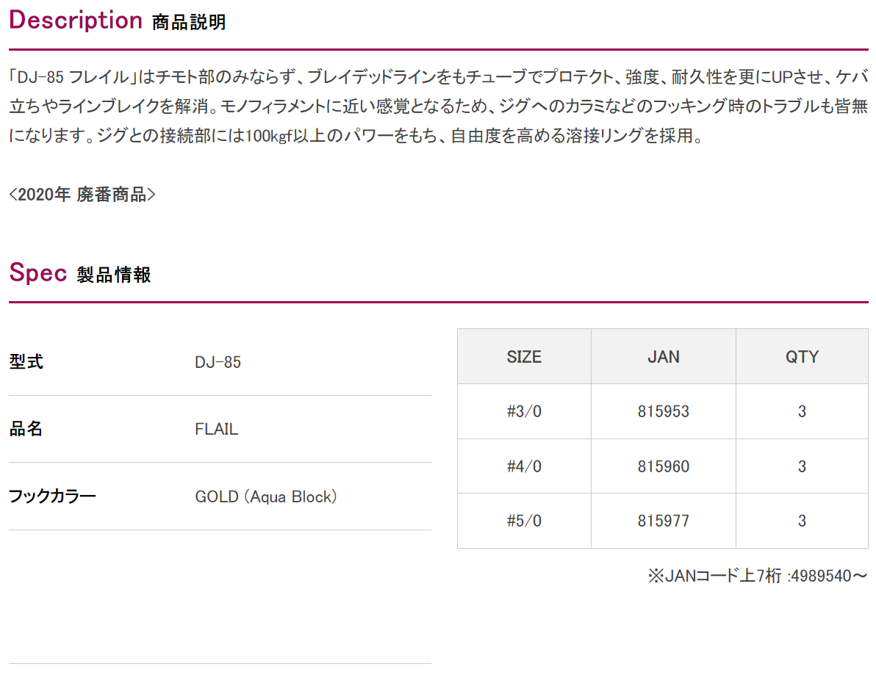The width and height of the screenshot is (876, 686).
Task: Click the フックカラー label
Action: click(52, 497)
